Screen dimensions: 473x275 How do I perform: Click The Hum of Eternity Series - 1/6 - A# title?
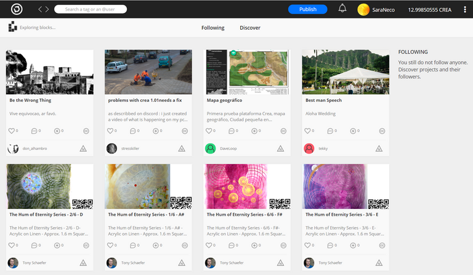pos(146,215)
